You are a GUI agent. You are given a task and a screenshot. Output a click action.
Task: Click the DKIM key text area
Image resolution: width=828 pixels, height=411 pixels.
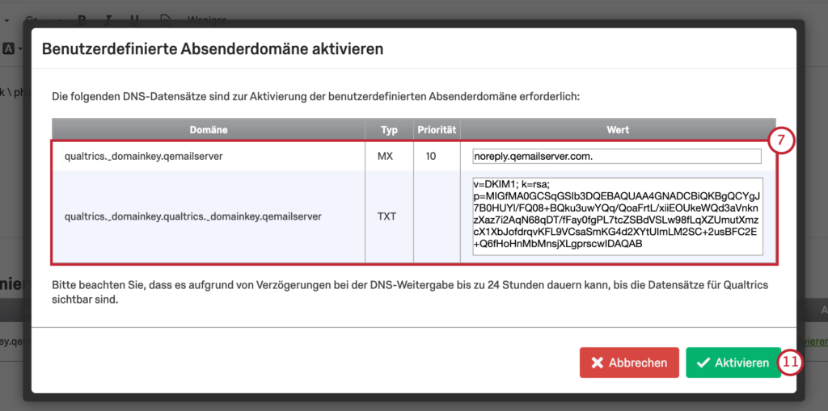[618, 217]
